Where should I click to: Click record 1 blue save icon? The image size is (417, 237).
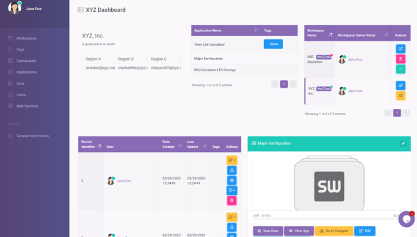pyautogui.click(x=231, y=181)
